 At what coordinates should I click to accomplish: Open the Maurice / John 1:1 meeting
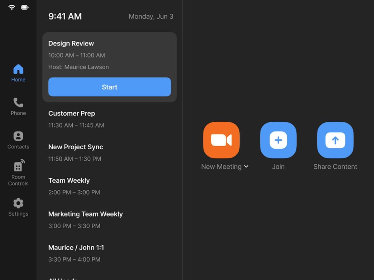[76, 248]
